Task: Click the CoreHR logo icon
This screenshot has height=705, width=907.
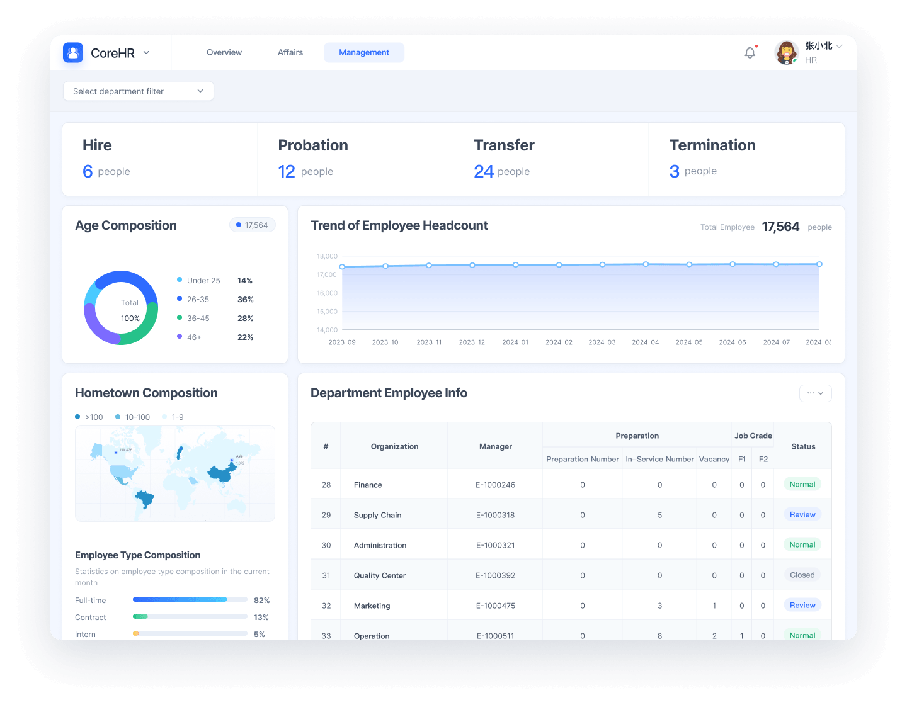Action: coord(73,52)
